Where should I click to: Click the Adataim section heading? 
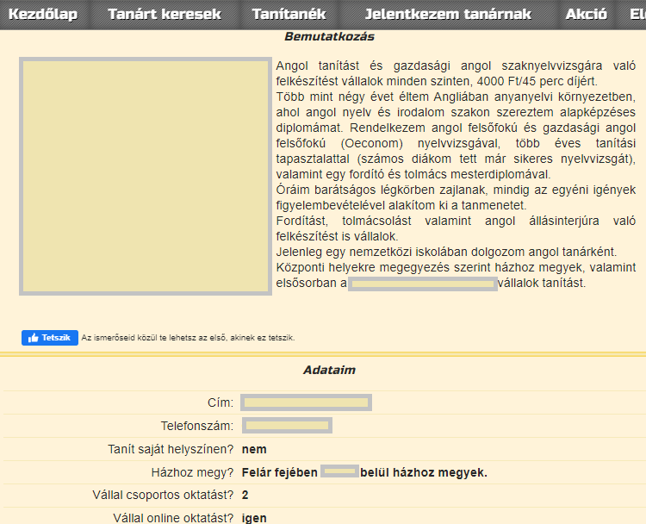[329, 370]
